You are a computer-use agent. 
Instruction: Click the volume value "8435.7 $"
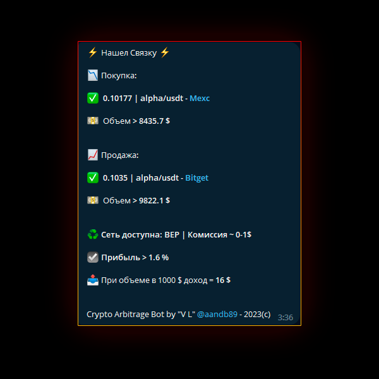point(154,121)
